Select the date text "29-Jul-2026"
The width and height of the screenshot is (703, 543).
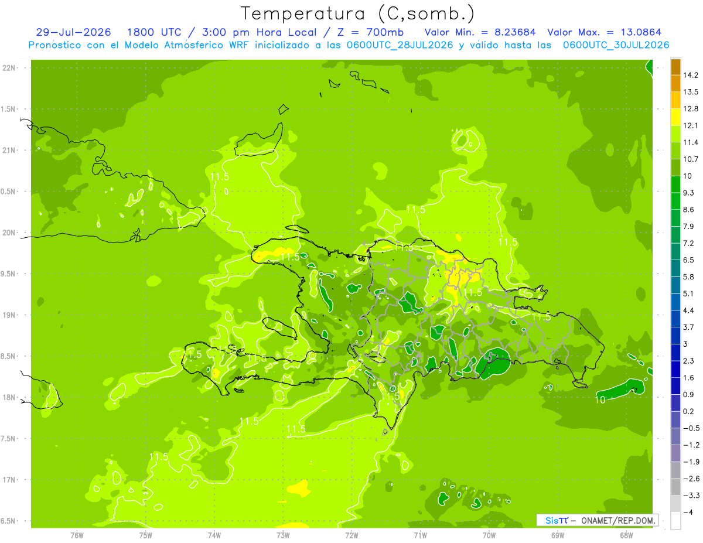pyautogui.click(x=75, y=32)
